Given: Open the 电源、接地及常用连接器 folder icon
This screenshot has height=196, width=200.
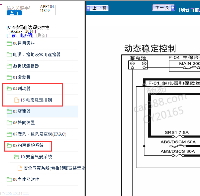Looking at the screenshot, I should pyautogui.click(x=9, y=55).
